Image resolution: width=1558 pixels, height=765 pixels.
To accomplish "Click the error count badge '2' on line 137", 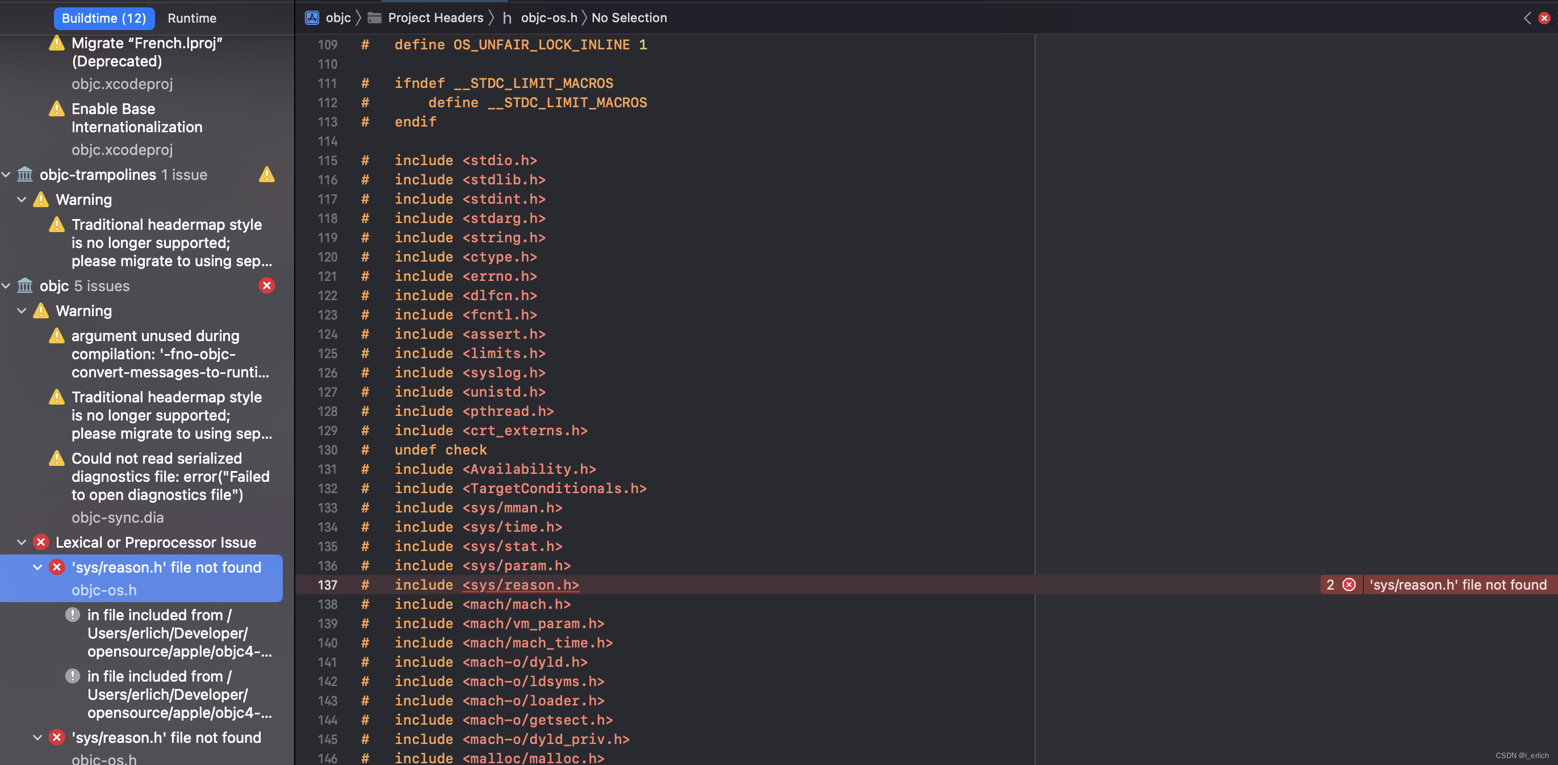I will coord(1330,585).
